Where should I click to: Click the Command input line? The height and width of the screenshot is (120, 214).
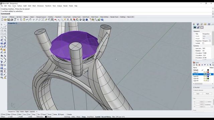106,14
